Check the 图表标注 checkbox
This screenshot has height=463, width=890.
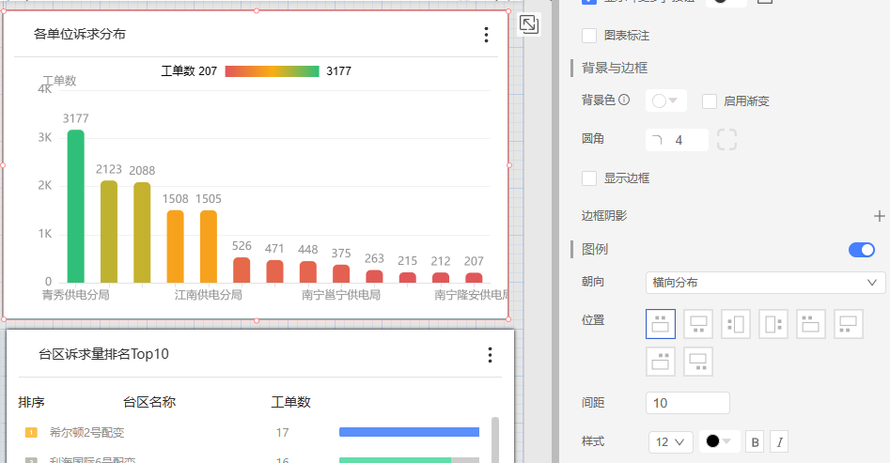(590, 36)
